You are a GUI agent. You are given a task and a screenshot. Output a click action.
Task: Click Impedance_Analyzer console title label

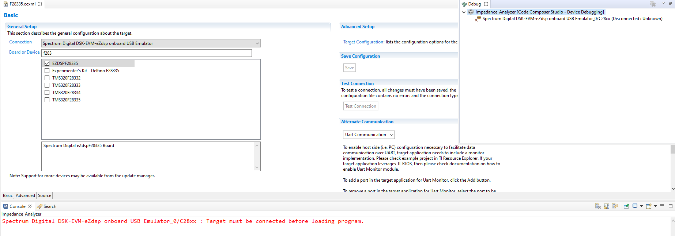(x=22, y=214)
